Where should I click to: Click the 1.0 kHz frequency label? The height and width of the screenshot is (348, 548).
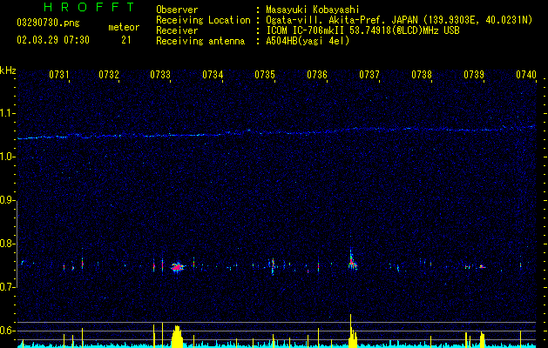point(8,157)
